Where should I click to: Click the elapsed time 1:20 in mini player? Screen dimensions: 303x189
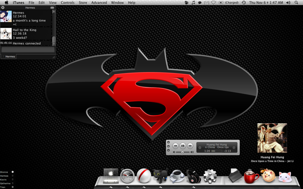(207, 151)
